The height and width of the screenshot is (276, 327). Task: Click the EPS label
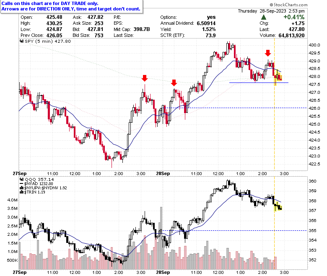[x=118, y=23]
